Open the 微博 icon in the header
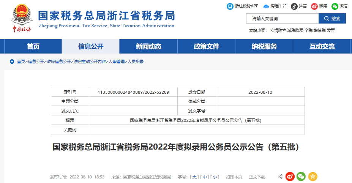 click(x=314, y=6)
